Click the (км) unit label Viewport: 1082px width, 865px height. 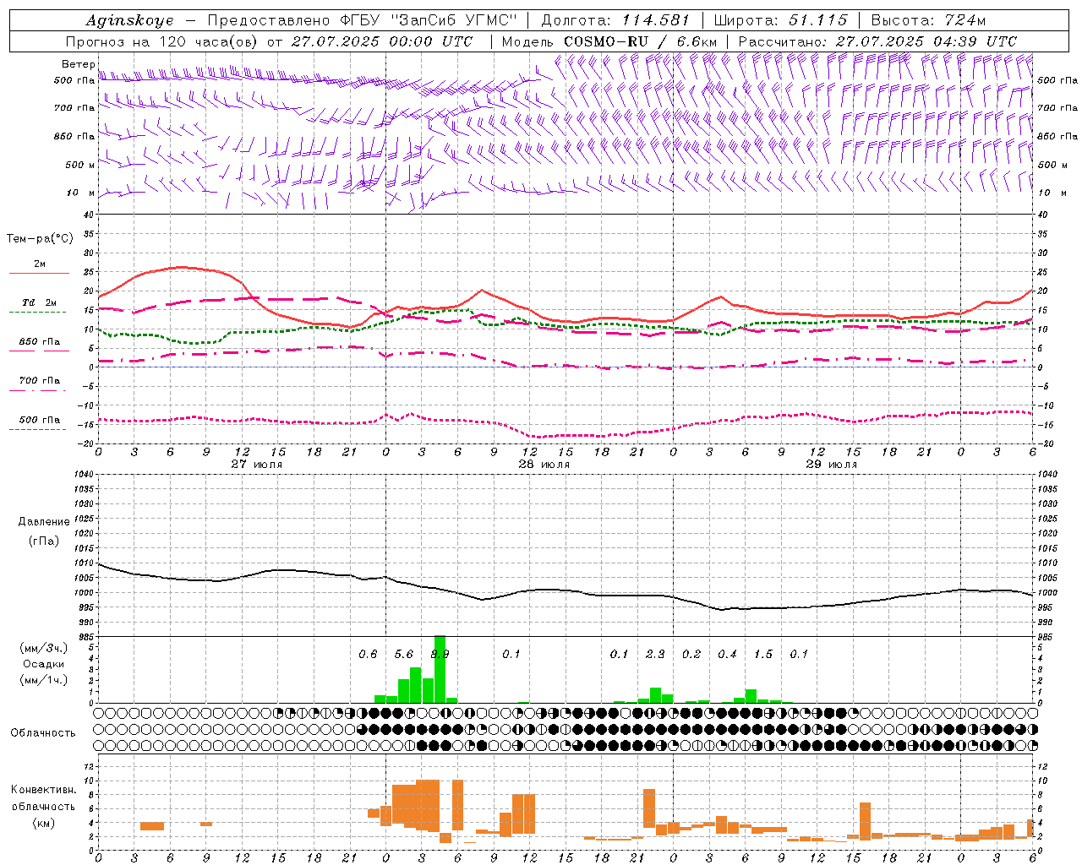[44, 823]
